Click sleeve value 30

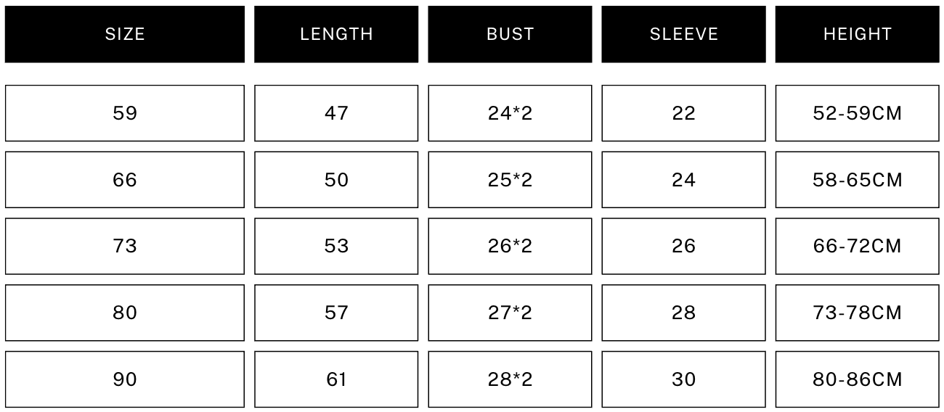(683, 379)
